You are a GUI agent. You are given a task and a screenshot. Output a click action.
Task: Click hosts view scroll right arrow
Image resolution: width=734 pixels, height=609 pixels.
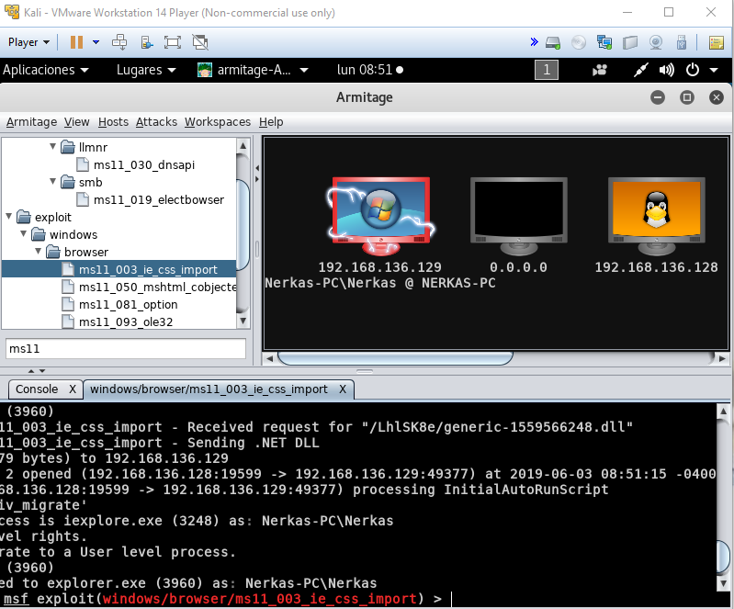point(722,358)
